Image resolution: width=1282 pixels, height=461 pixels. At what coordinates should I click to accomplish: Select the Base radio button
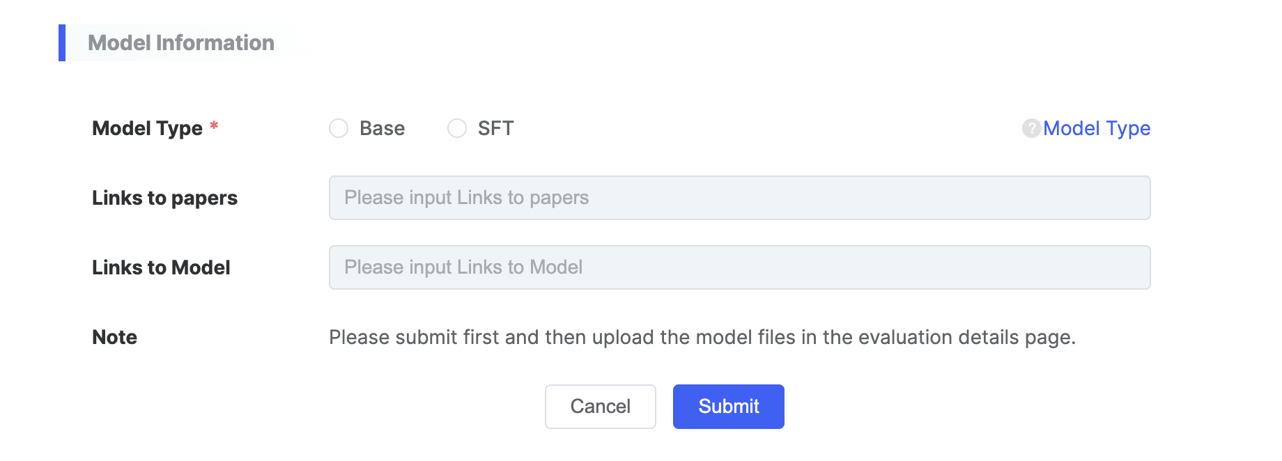click(339, 128)
